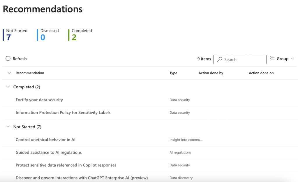Collapse all groups using header chevron
The width and height of the screenshot is (298, 182).
(9, 73)
